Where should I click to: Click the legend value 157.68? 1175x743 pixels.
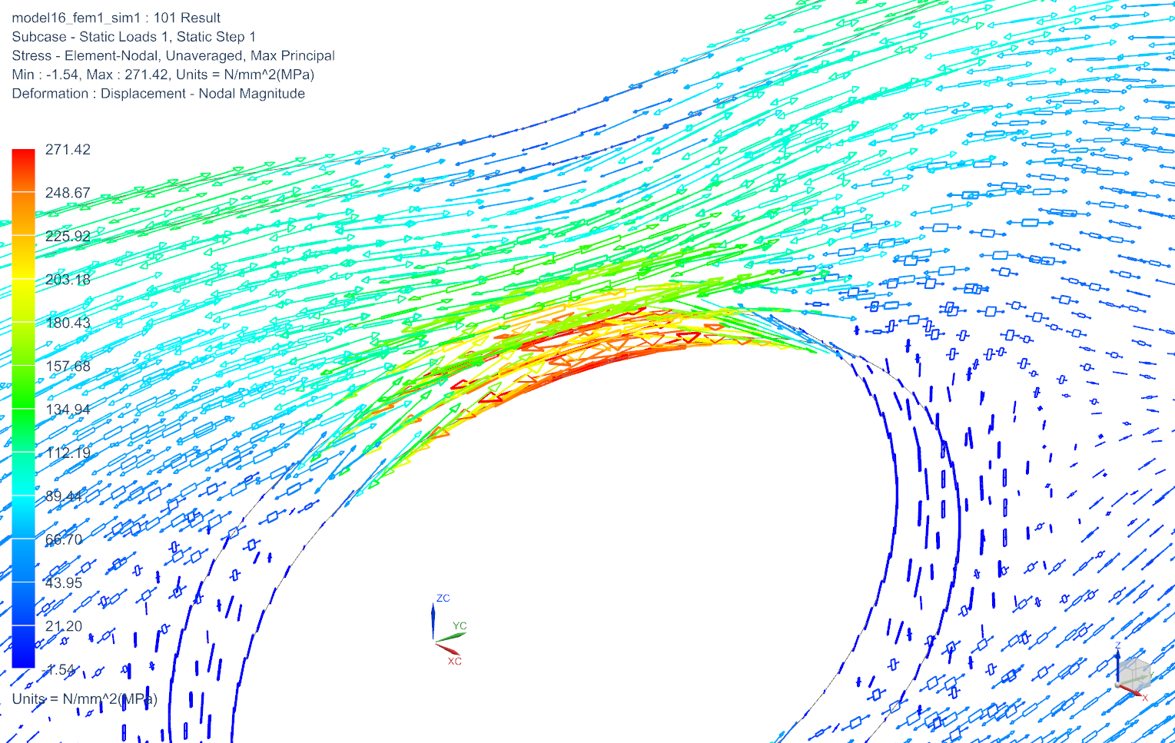(x=68, y=366)
